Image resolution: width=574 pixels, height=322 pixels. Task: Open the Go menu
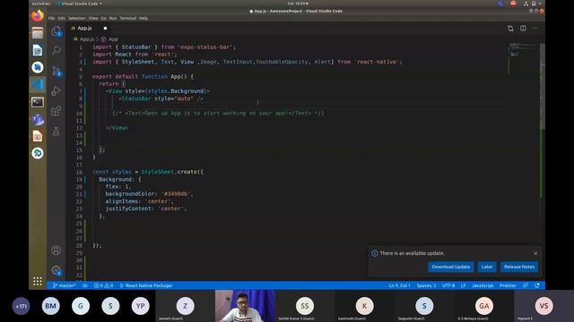coord(104,18)
